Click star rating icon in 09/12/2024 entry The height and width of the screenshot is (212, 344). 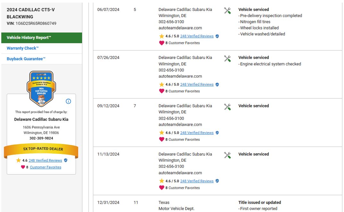(x=162, y=133)
